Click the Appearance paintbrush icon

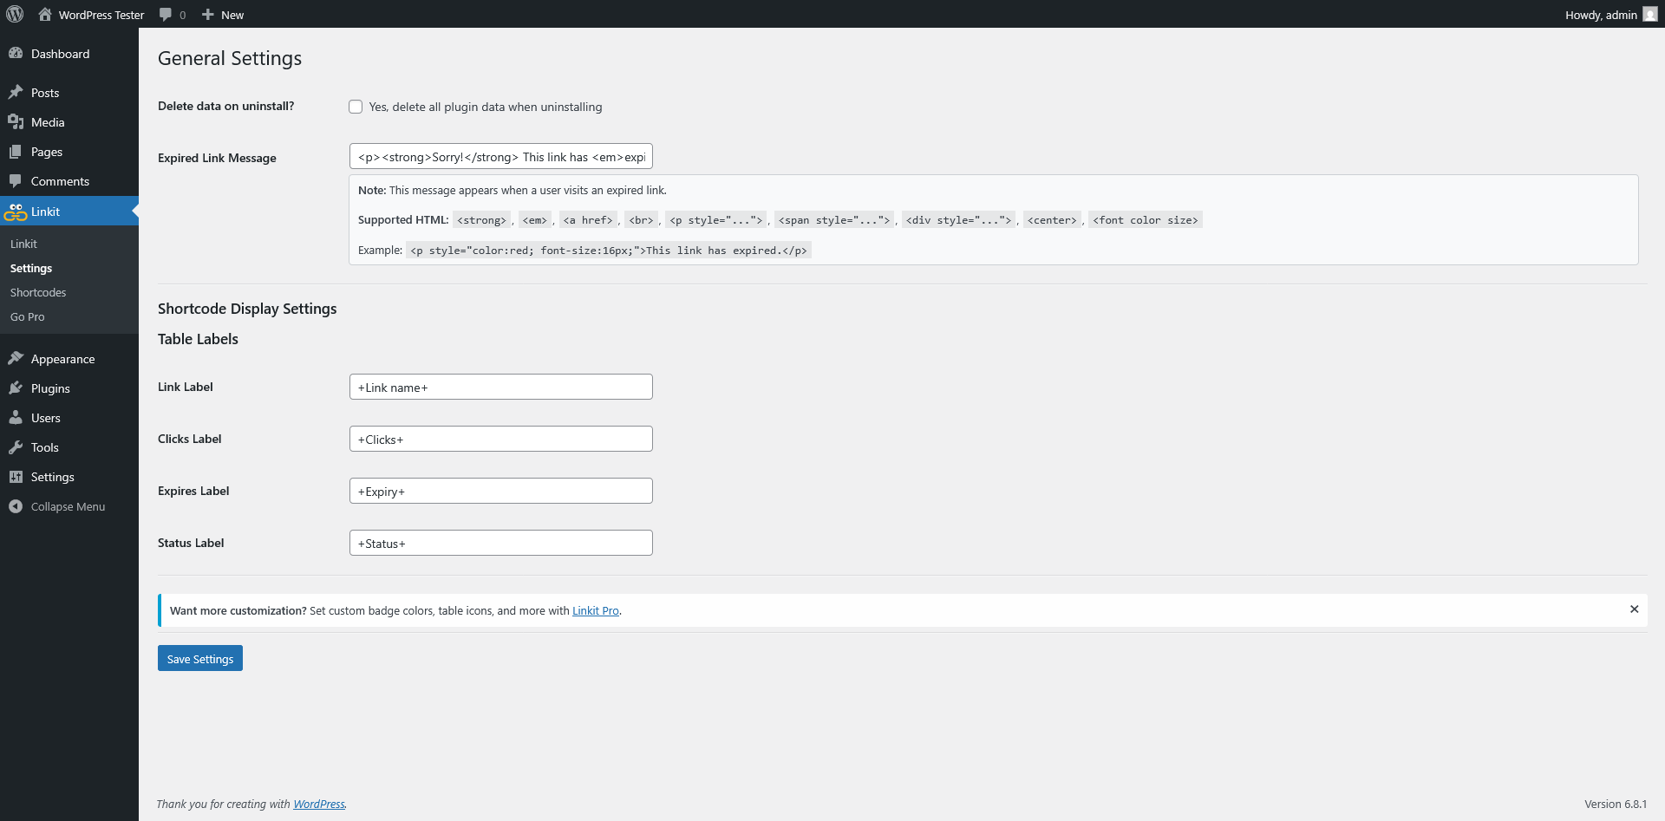(16, 358)
